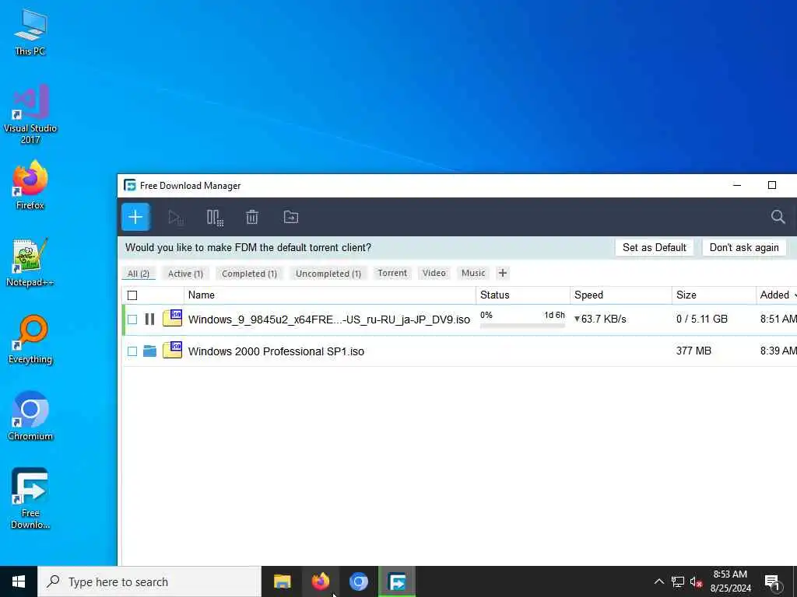
Task: Show hidden system tray icons
Action: [658, 581]
